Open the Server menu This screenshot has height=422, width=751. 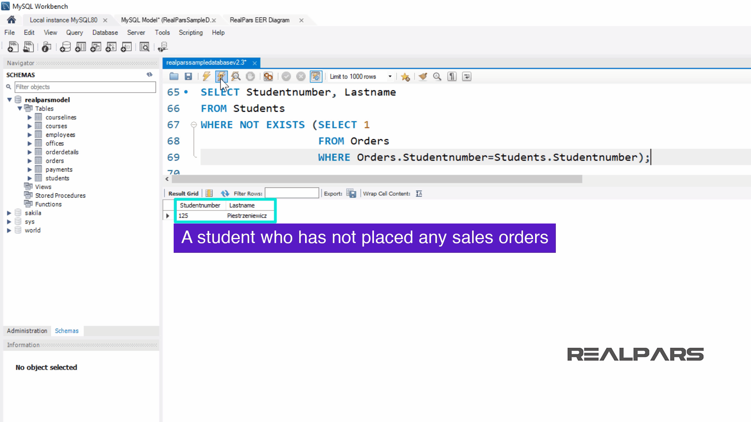click(x=136, y=32)
